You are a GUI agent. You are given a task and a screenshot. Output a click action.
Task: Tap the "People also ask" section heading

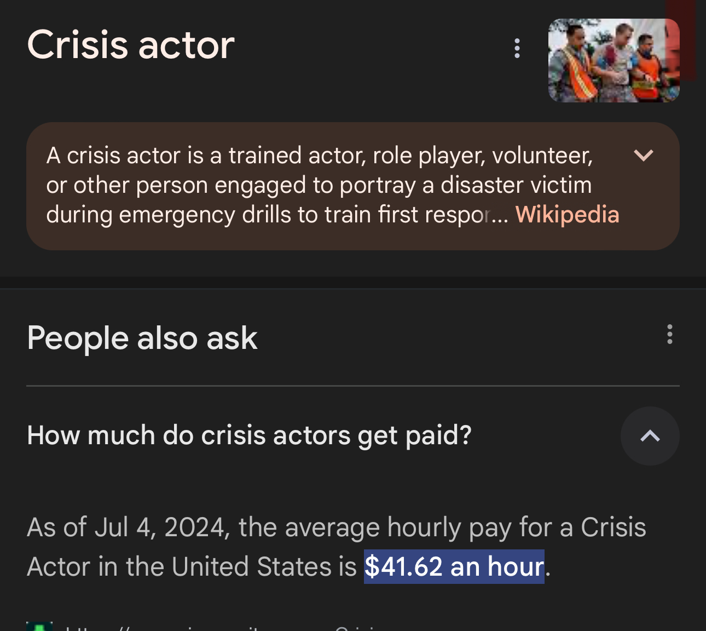coord(142,338)
